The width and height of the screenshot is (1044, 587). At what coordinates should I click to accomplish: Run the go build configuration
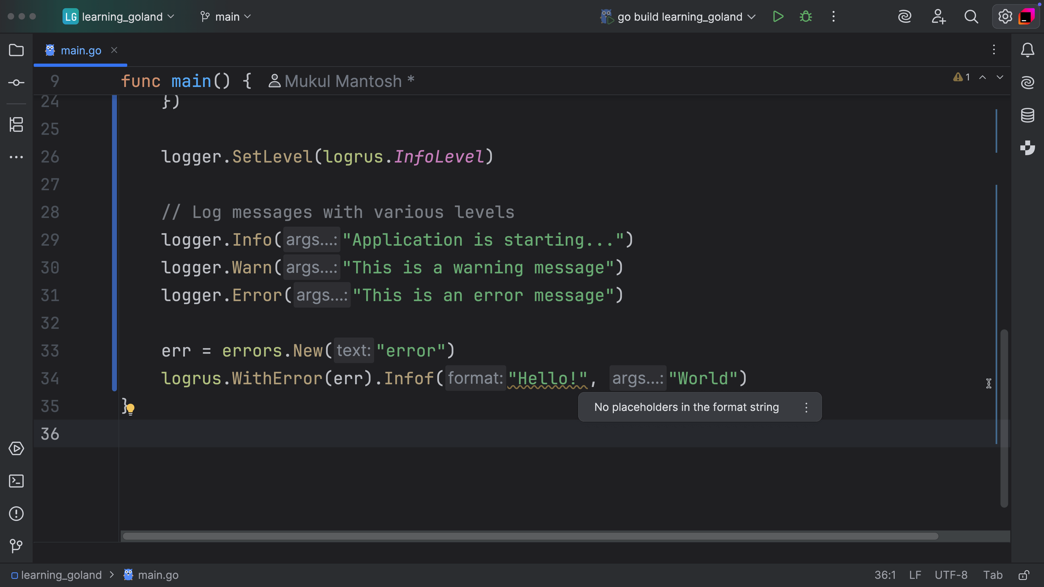(x=778, y=17)
